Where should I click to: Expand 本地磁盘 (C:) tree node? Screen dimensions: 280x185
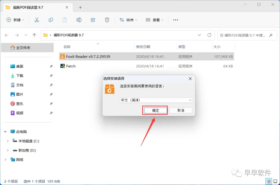click(8, 141)
